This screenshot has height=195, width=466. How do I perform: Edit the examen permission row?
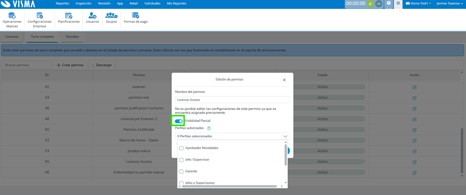(414, 87)
